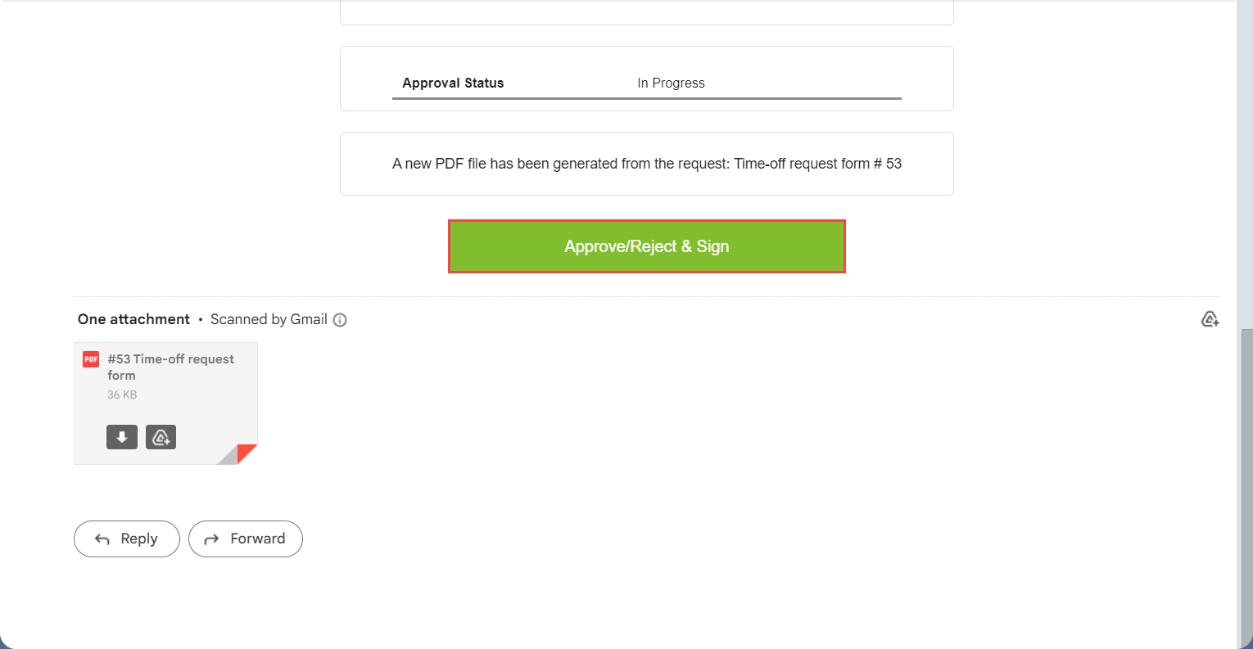Click the Approve/Reject & Sign button
This screenshot has width=1253, height=649.
pyautogui.click(x=646, y=246)
